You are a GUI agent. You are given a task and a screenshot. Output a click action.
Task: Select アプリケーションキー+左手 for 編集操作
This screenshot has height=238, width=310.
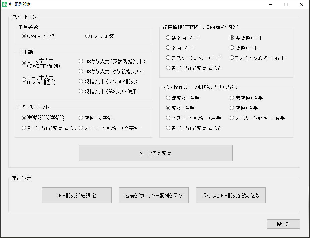[168, 57]
